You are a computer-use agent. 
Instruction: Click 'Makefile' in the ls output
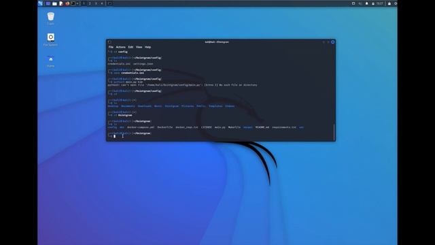(234, 127)
